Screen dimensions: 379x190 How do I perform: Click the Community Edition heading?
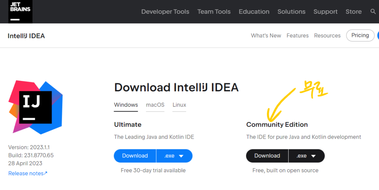[277, 125]
